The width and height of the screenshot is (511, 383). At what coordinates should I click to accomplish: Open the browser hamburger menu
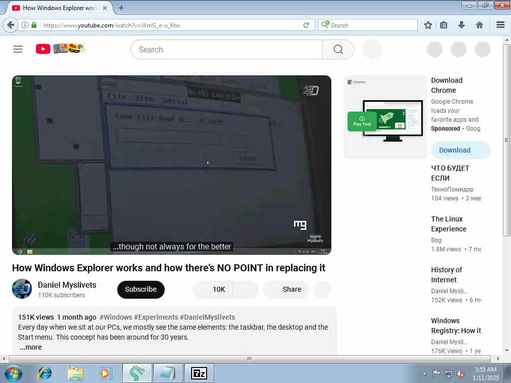pyautogui.click(x=501, y=25)
